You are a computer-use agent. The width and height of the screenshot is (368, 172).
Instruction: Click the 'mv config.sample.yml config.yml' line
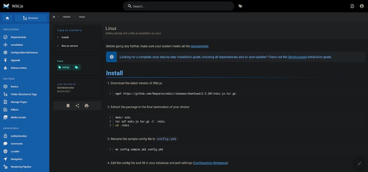click(139, 149)
